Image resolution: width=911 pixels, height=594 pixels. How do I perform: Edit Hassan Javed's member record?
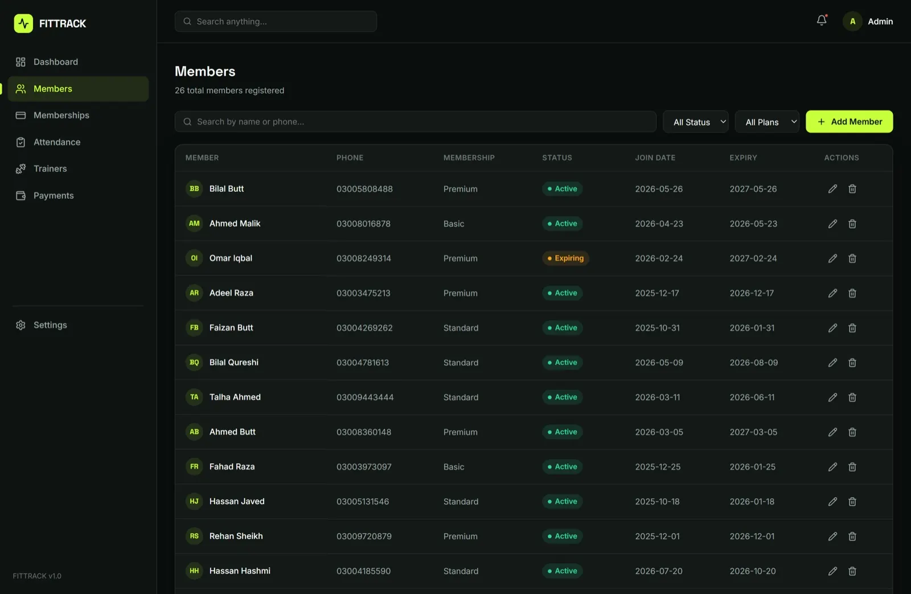point(832,501)
